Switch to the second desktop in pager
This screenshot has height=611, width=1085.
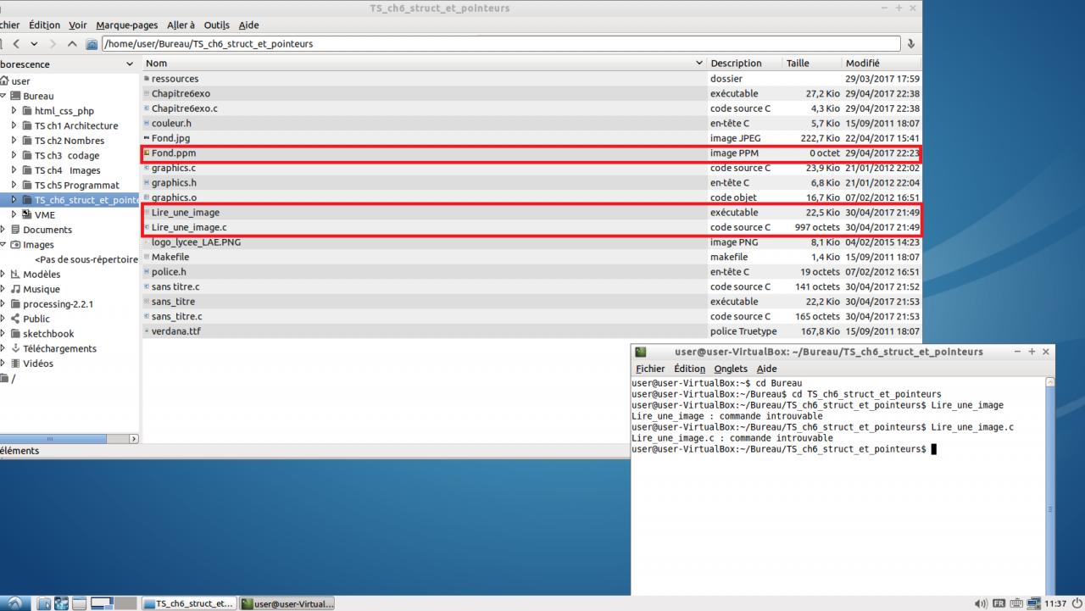126,603
